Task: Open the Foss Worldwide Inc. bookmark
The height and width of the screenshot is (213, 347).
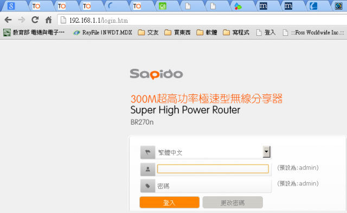Action: [313, 33]
